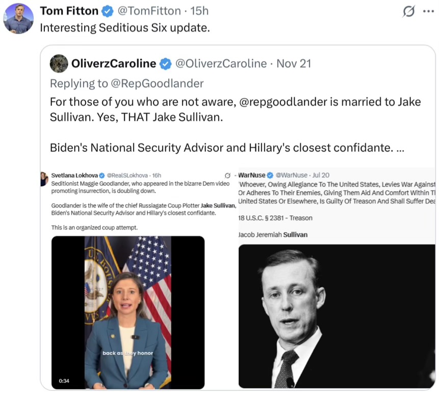
Task: Open the Tom Fitton display name link
Action: [x=69, y=11]
